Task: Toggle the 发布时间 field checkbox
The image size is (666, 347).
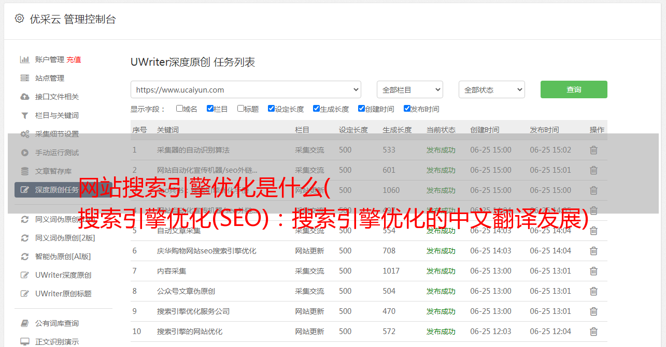Action: click(407, 109)
